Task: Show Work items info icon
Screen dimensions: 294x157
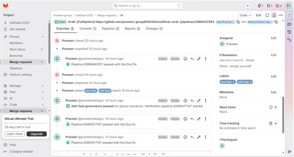Action: click(271, 107)
